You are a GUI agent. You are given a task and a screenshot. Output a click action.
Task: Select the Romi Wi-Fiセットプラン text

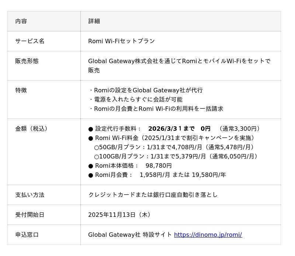[x=121, y=41]
